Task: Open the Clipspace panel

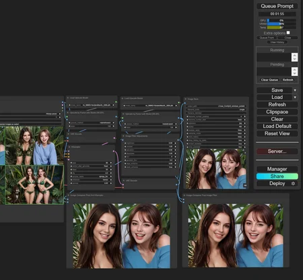Action: (x=277, y=112)
